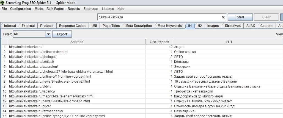Switch to the Directives tab
This screenshot has height=118, width=283.
click(x=233, y=26)
